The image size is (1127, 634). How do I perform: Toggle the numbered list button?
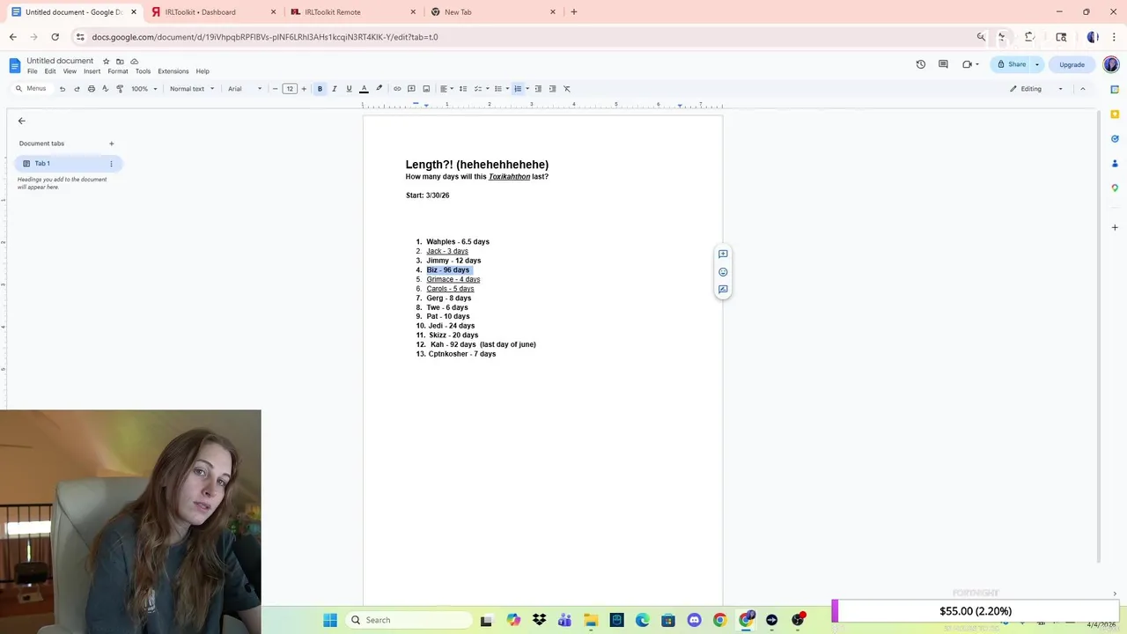[518, 89]
